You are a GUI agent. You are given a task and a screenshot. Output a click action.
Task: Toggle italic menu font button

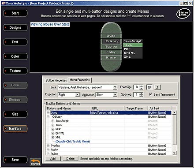click(157, 87)
